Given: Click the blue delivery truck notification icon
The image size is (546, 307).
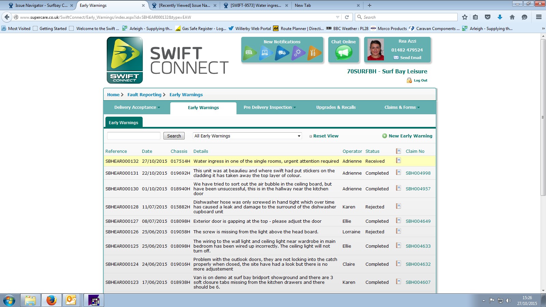Looking at the screenshot, I should click(282, 53).
